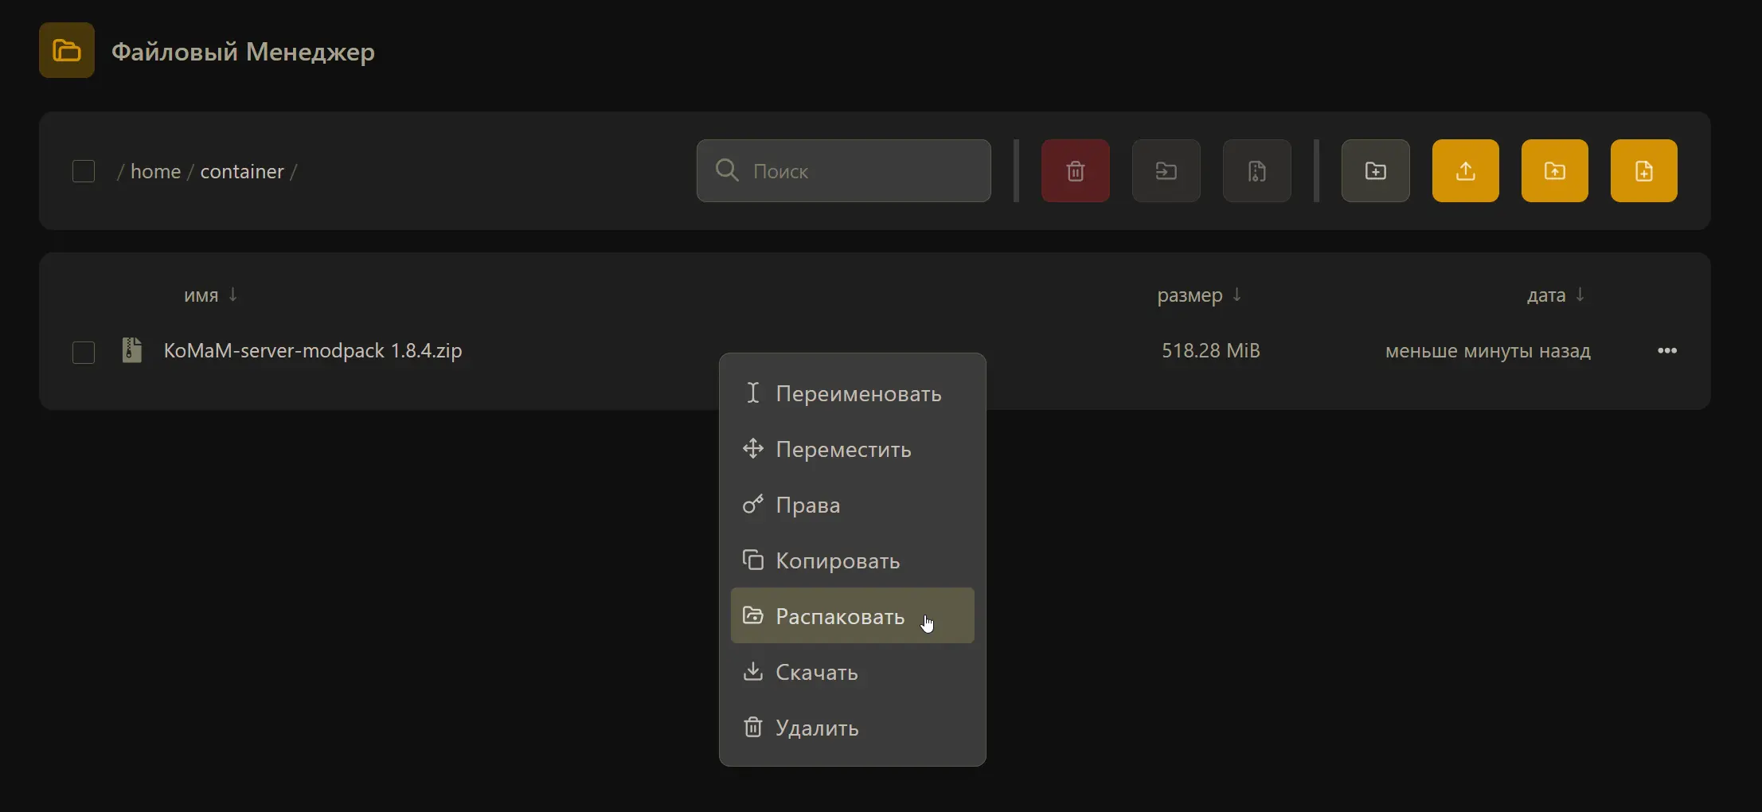Click the upload file icon button
The height and width of the screenshot is (812, 1762).
[x=1465, y=171]
